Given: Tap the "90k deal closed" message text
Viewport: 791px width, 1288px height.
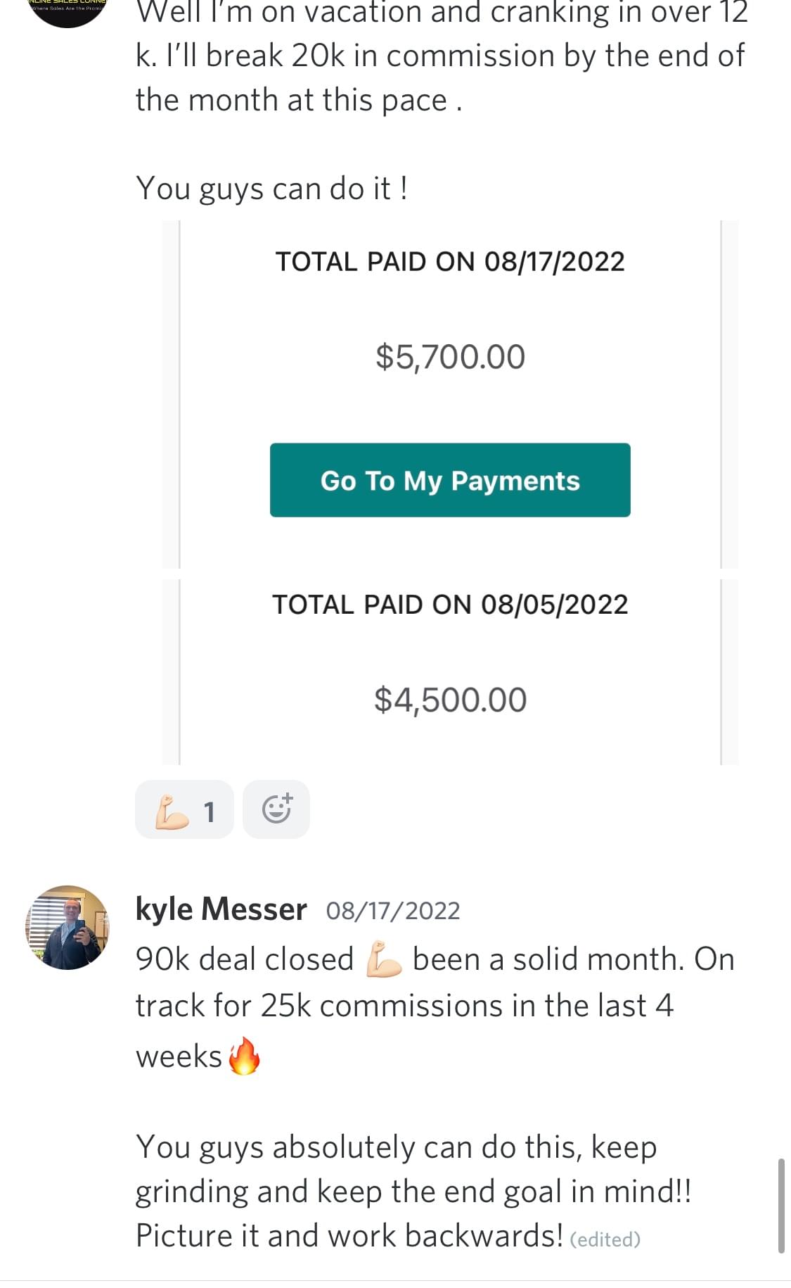Looking at the screenshot, I should tap(245, 959).
